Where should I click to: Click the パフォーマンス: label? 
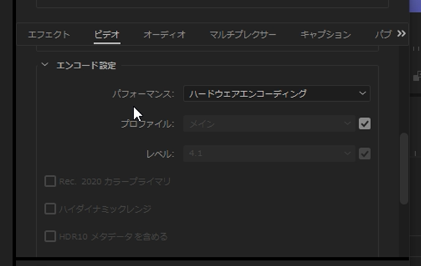coord(143,94)
